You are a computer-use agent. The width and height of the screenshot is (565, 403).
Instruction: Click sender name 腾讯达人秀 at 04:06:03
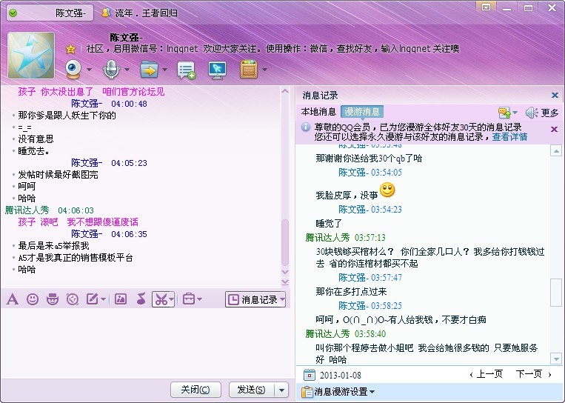point(27,210)
